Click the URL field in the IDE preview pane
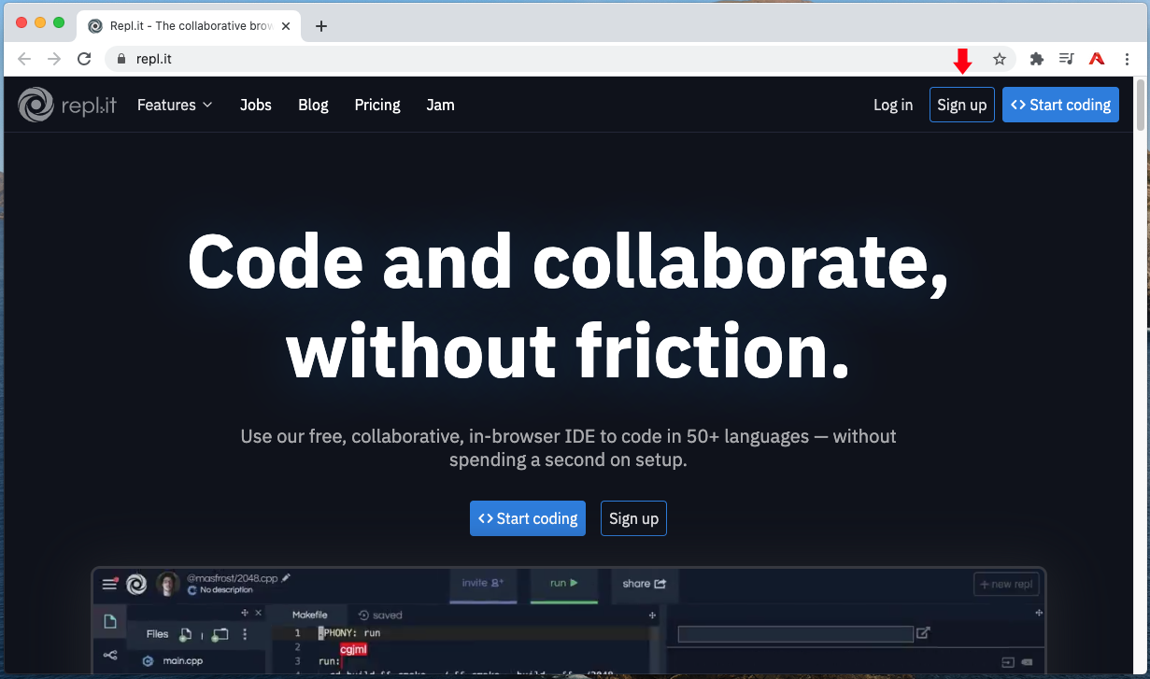The height and width of the screenshot is (679, 1150). (x=795, y=634)
